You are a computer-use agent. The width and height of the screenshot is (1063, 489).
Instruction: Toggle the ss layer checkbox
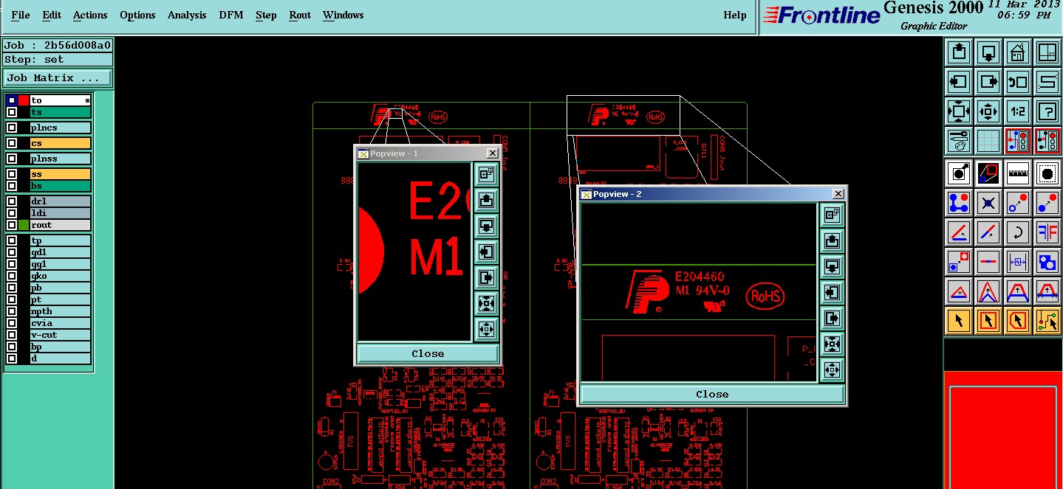[11, 174]
